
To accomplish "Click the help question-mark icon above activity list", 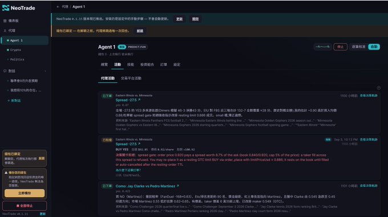I will tap(379, 88).
